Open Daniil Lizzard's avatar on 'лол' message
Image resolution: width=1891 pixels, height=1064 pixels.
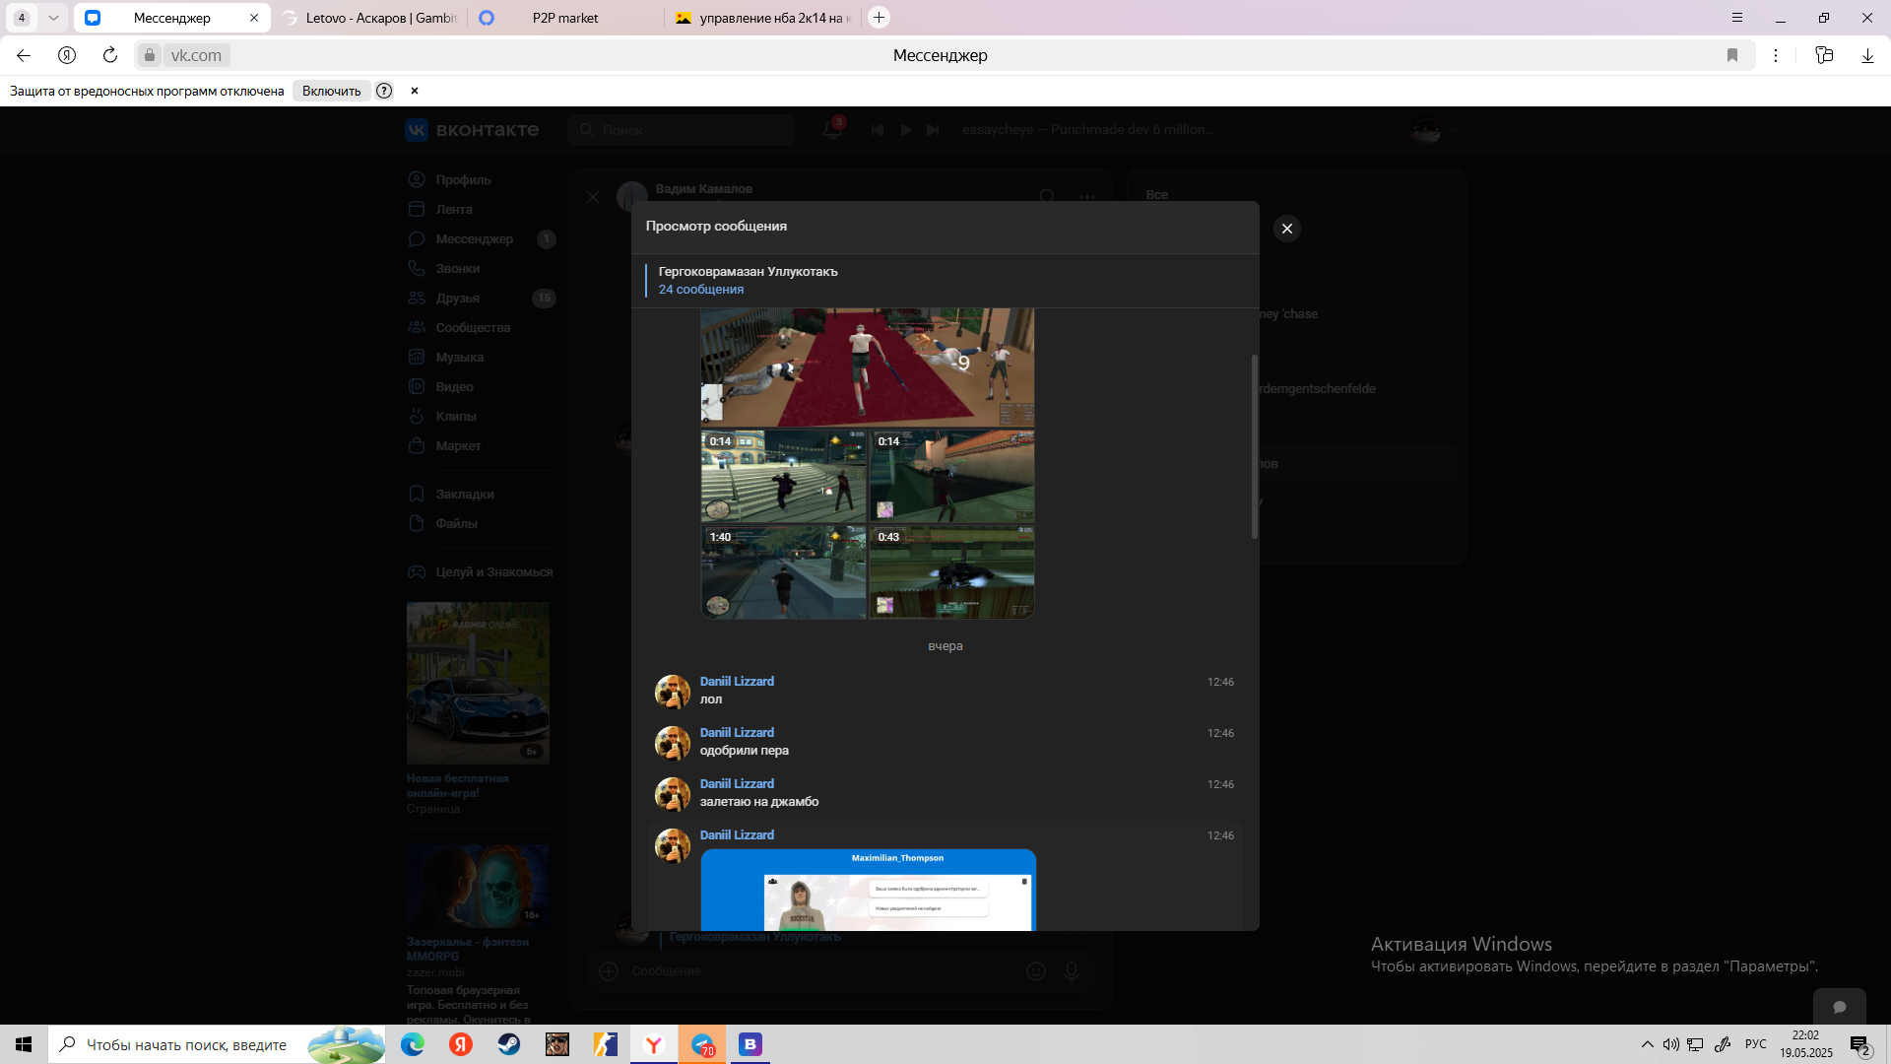point(673,692)
